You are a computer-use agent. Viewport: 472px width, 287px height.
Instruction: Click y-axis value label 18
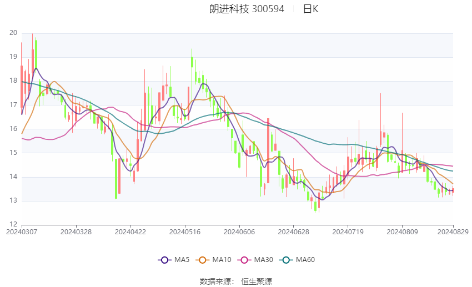click(13, 80)
